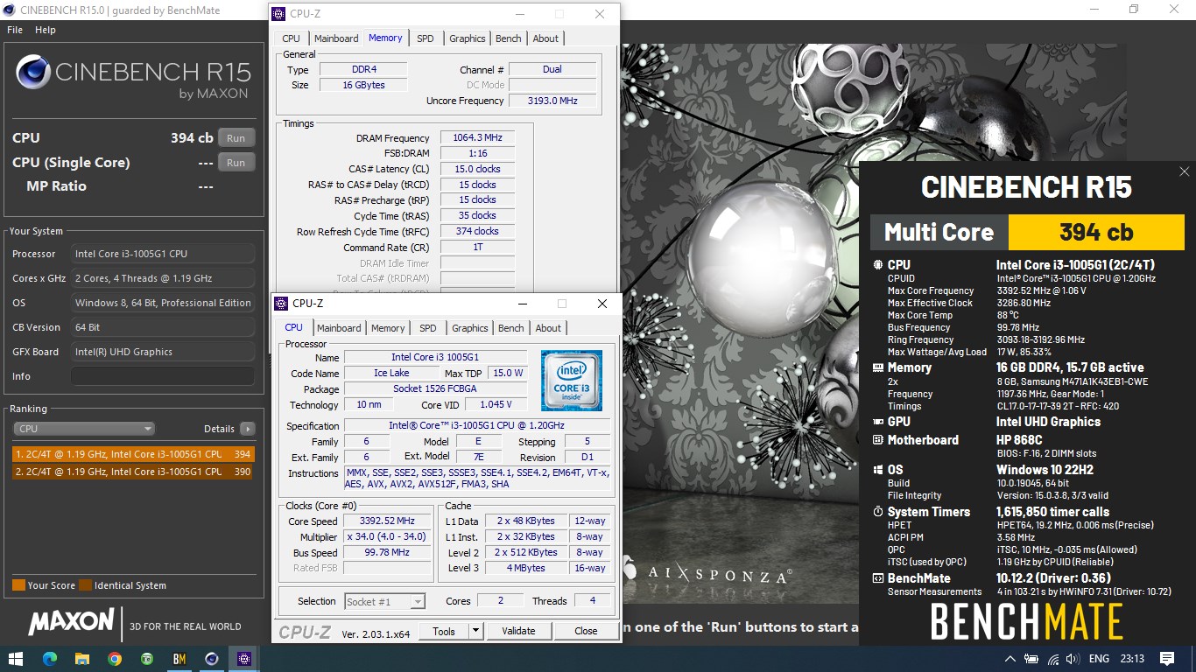Open the Windows notification center

pos(1166,658)
